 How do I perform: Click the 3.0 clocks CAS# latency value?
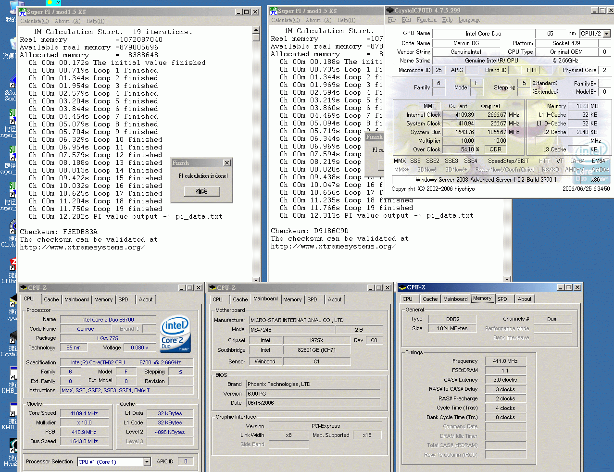(x=505, y=380)
